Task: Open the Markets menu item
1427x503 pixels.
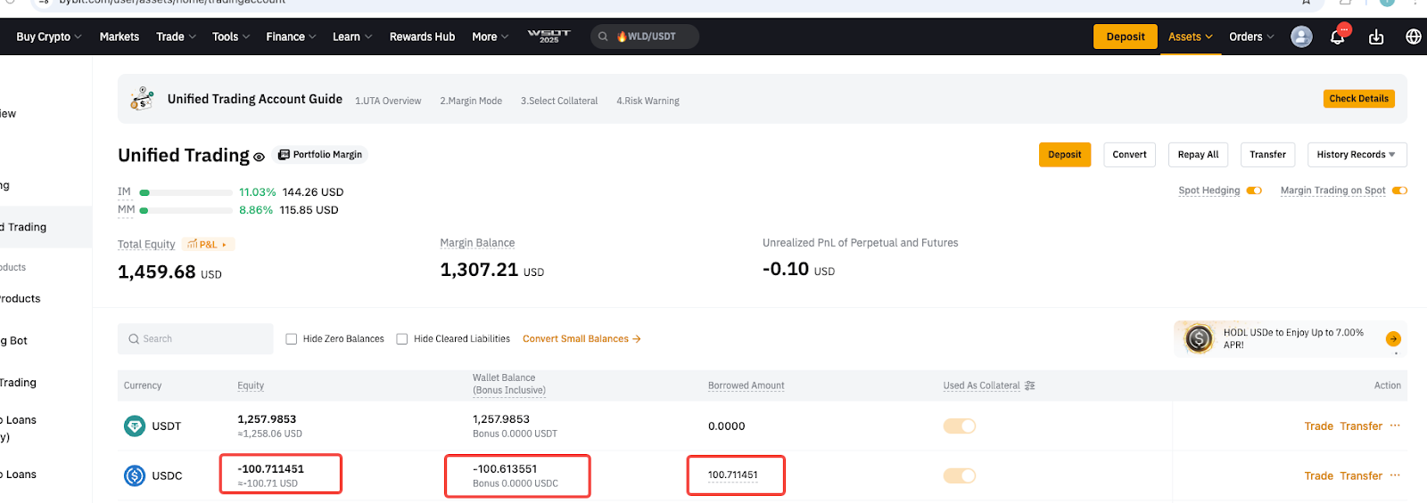Action: pyautogui.click(x=120, y=37)
